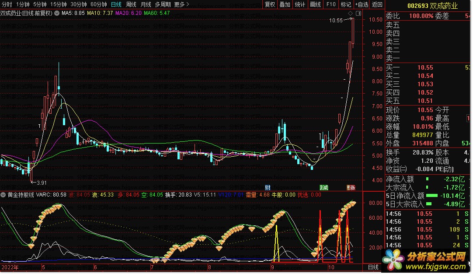Click the 2022年 label on the time axis

(10, 267)
